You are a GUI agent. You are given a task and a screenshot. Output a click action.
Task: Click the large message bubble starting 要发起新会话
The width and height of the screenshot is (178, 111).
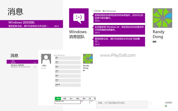(x=119, y=42)
